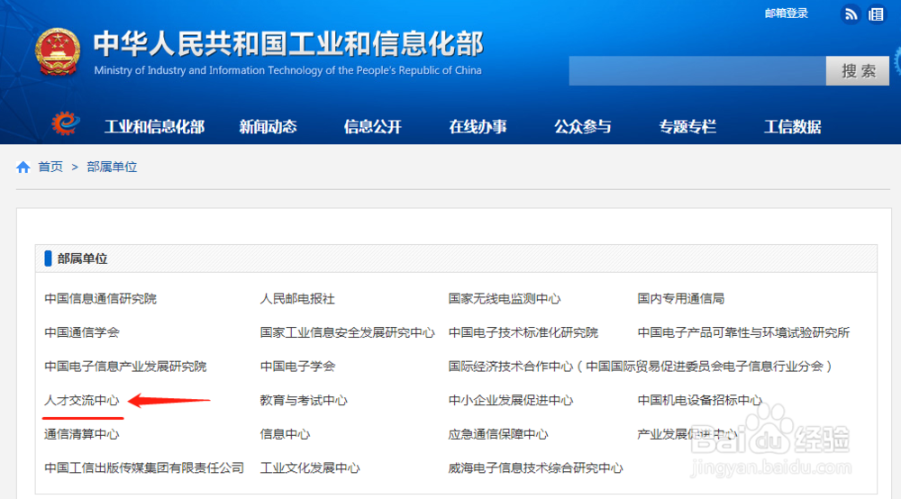
Task: Open 中国通信学会 link
Action: (x=82, y=332)
